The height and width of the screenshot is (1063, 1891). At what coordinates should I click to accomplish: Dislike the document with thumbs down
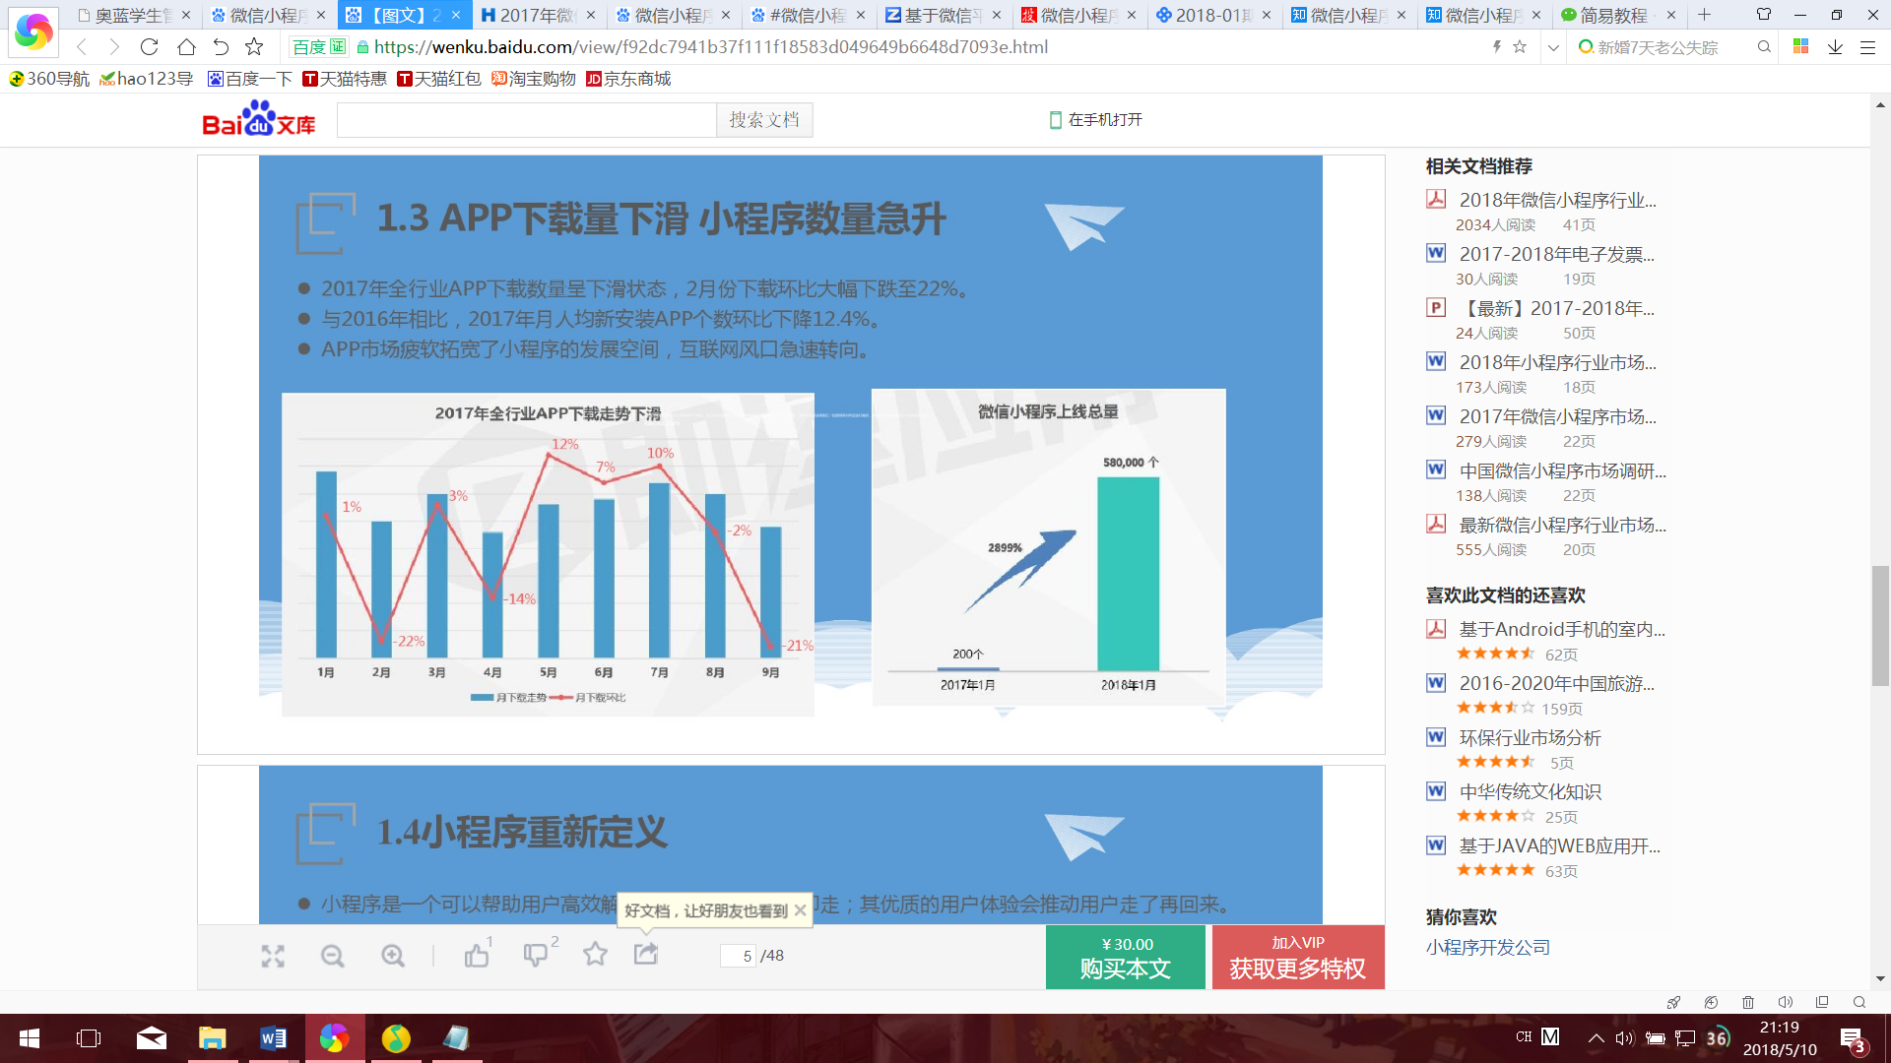point(536,955)
